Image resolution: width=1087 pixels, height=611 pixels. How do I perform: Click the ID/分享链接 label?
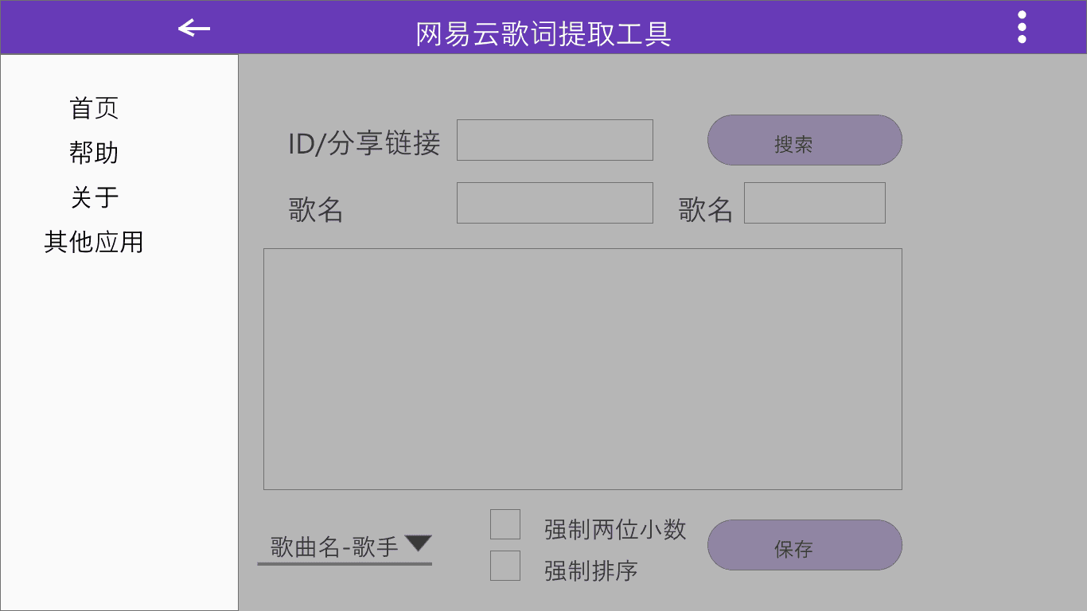tap(364, 143)
